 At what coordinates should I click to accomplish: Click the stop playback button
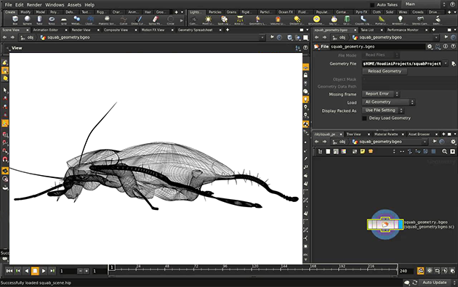point(35,270)
